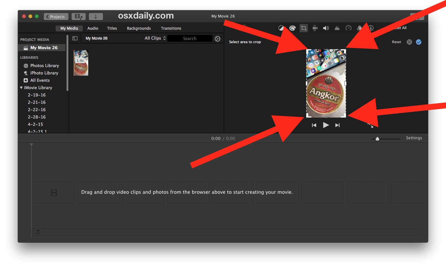Open the speed speedometer tool
Image resolution: width=446 pixels, height=268 pixels.
pos(348,28)
